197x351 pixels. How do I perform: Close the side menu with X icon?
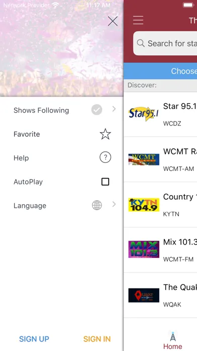[x=113, y=21]
